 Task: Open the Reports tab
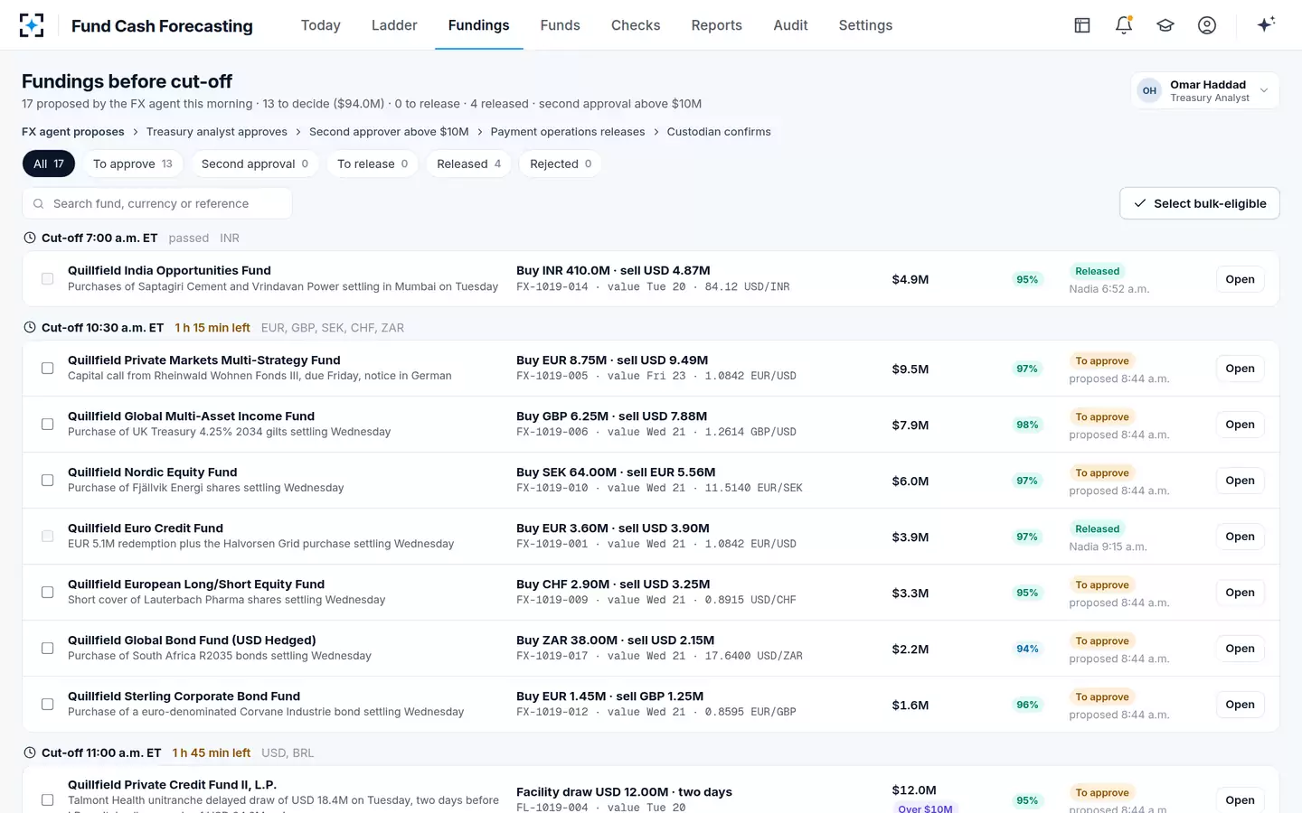pyautogui.click(x=717, y=25)
